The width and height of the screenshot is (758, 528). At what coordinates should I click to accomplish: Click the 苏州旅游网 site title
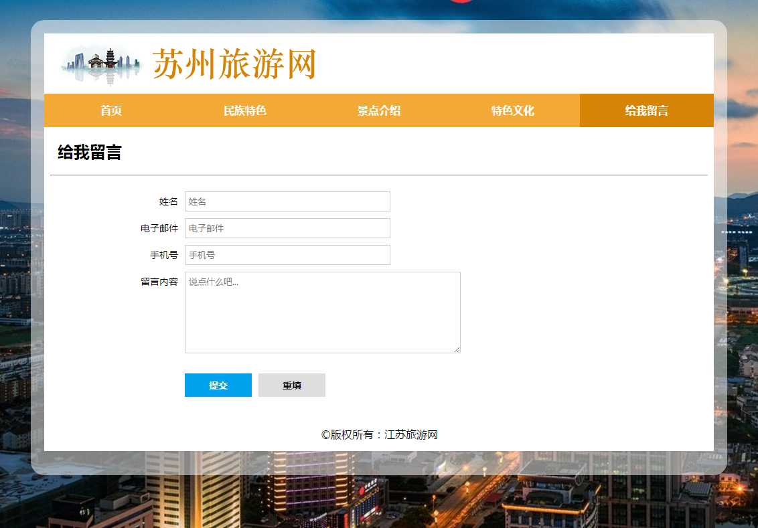point(234,65)
